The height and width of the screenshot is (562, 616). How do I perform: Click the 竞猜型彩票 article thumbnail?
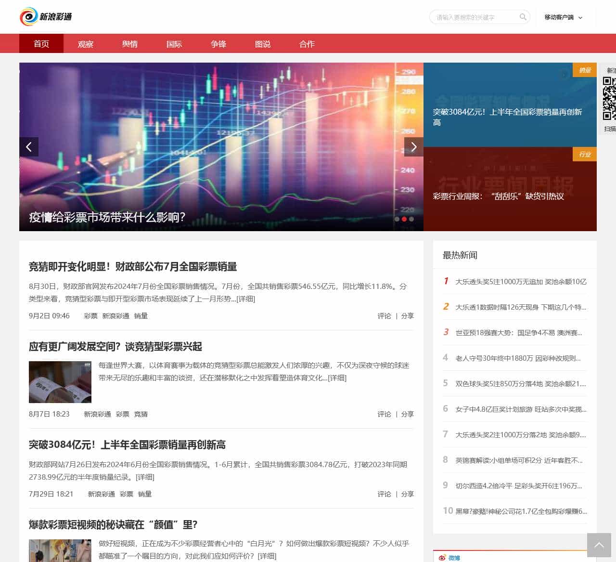[x=60, y=382]
